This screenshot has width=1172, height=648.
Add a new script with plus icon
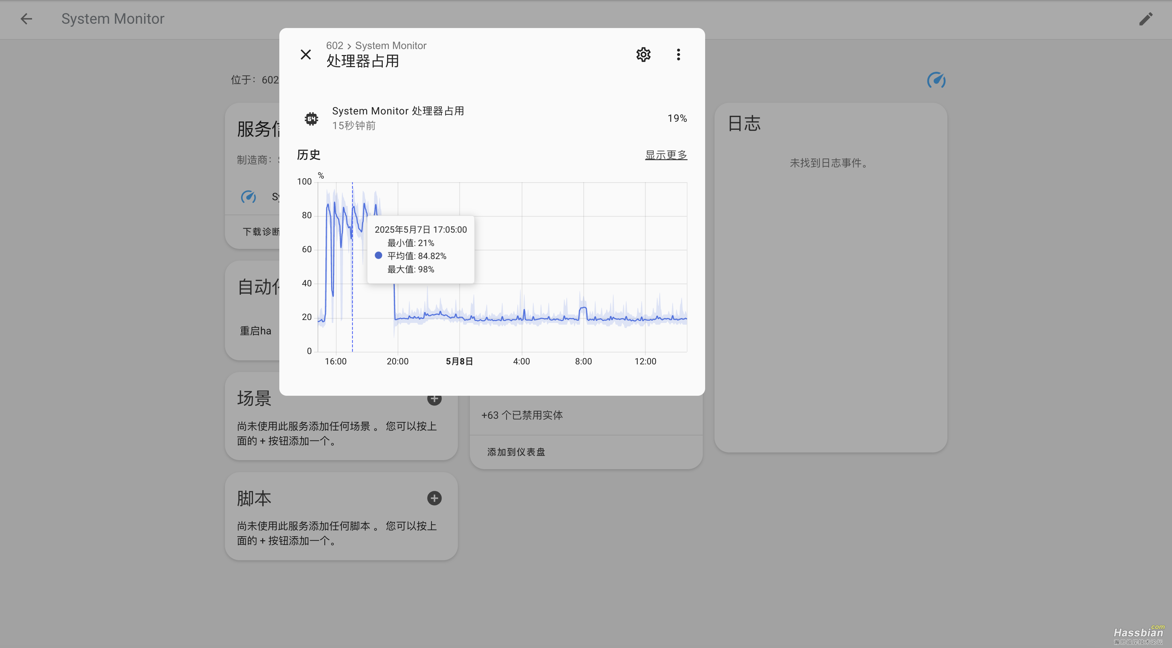click(x=434, y=498)
